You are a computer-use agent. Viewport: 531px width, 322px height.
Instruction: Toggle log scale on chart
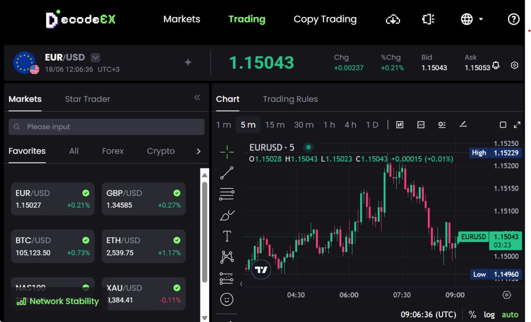(x=489, y=314)
